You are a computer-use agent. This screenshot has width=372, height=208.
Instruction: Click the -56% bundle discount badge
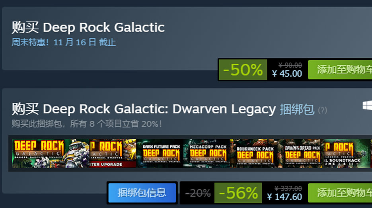click(238, 192)
